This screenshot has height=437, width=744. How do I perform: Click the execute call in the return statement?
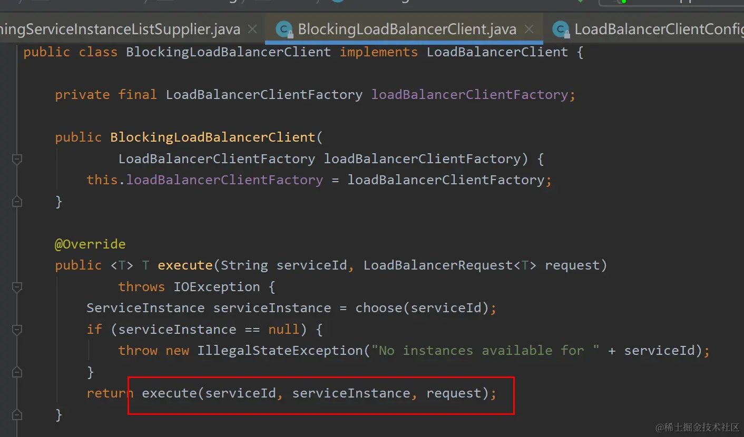click(170, 393)
